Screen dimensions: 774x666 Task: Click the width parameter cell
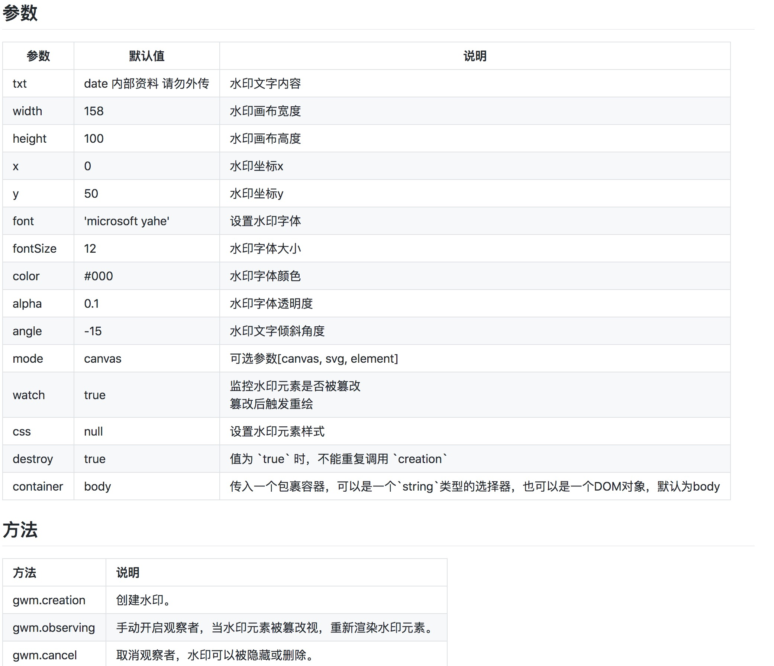coord(27,111)
